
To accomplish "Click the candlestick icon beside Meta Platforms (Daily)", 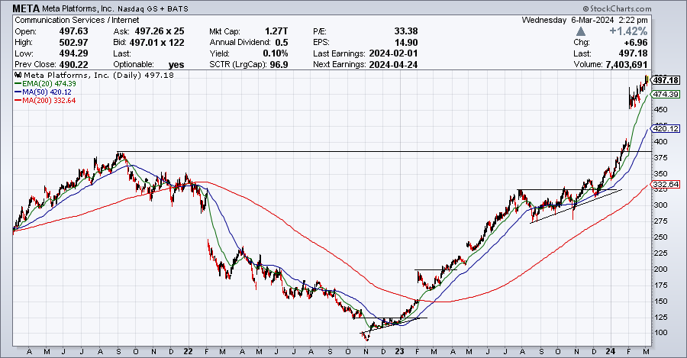I will pos(18,75).
